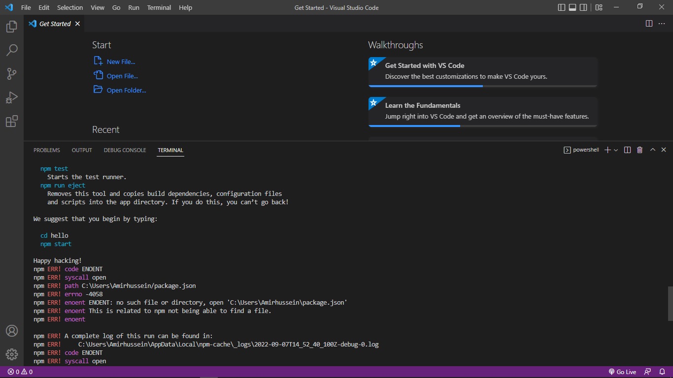Open the Manage gear icon
Image resolution: width=673 pixels, height=378 pixels.
coord(12,354)
